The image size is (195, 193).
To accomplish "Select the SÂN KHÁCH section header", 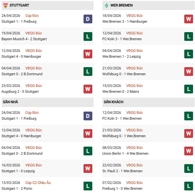I will (x=114, y=102).
